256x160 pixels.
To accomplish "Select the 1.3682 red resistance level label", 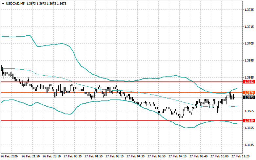I will click(x=249, y=82).
